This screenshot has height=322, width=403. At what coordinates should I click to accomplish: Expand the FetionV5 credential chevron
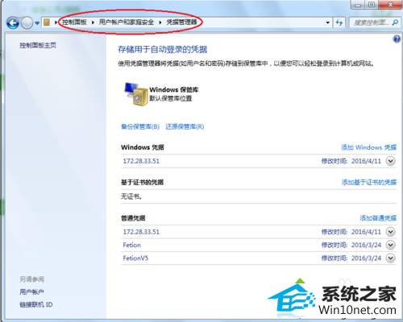(390, 258)
